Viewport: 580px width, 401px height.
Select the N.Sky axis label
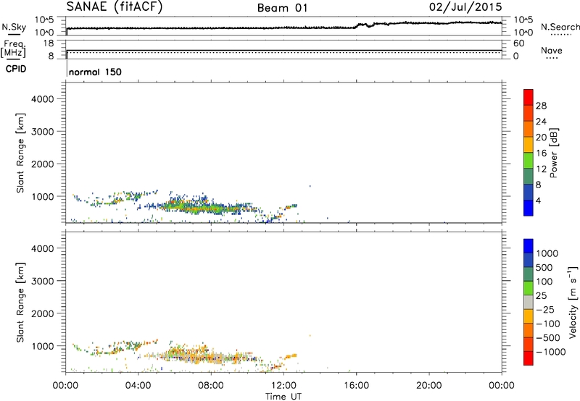click(x=14, y=27)
